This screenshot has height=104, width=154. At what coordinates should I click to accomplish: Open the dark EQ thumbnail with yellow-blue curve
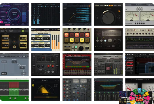tap(108, 90)
